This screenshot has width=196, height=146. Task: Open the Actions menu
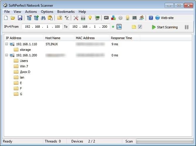(x=31, y=12)
